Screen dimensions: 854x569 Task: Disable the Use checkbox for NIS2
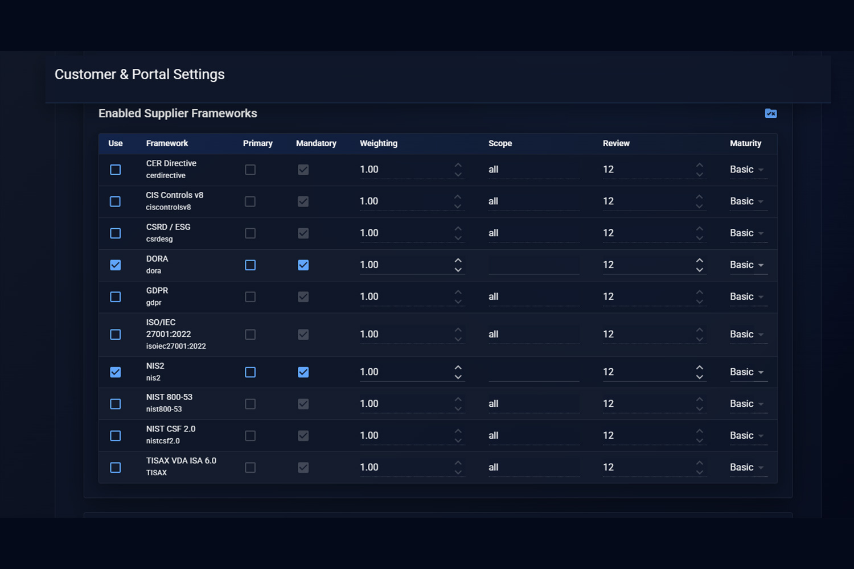point(116,372)
